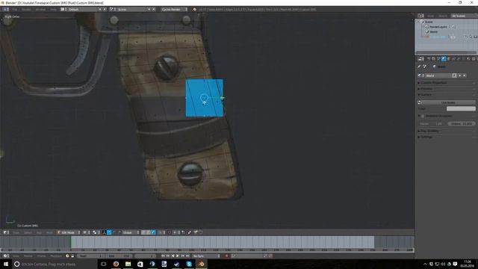Click the Start frame field
This screenshot has height=269, width=478.
tap(91, 256)
